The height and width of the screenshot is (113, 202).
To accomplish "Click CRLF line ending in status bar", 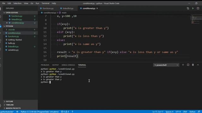I will point(185,112).
